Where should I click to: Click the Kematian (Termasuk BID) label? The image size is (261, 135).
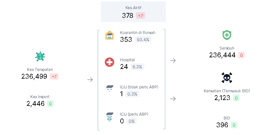(227, 91)
